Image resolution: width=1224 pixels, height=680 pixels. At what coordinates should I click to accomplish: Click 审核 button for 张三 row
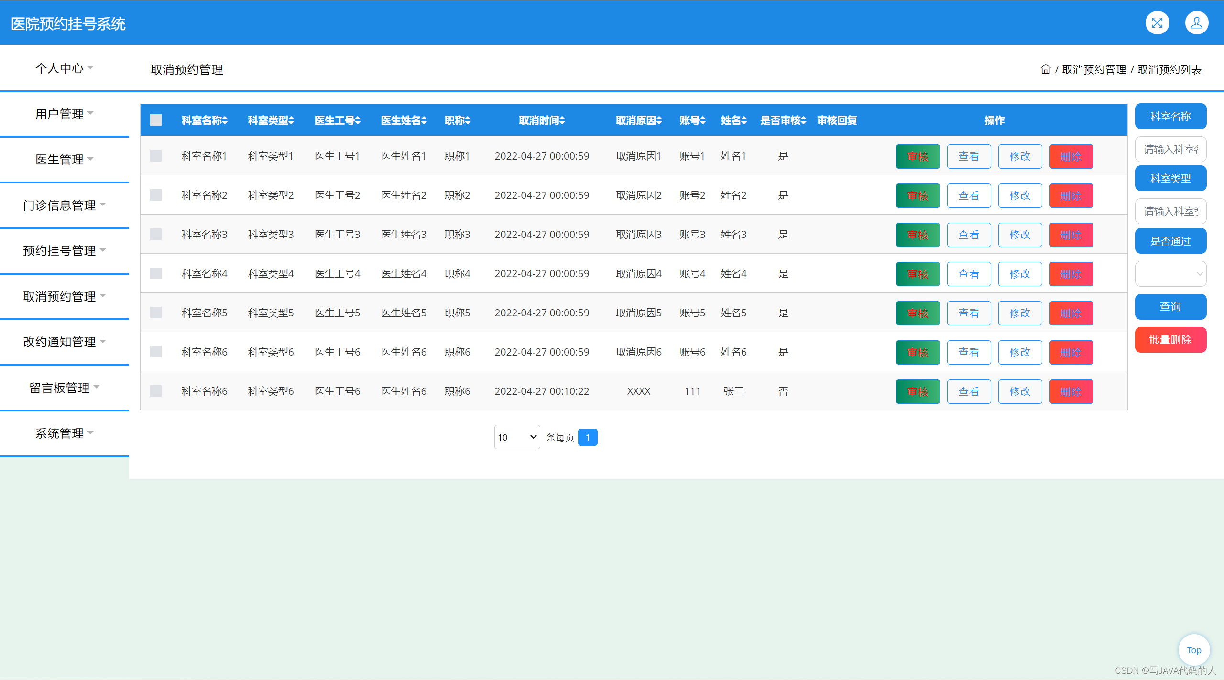click(918, 391)
